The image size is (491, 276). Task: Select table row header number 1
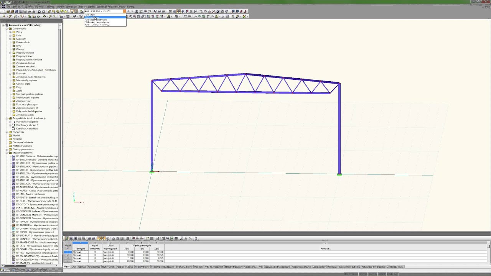pyautogui.click(x=68, y=252)
